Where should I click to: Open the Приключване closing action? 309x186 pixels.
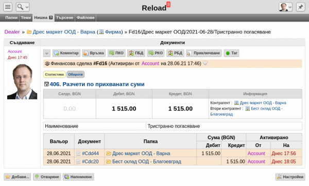click(x=204, y=53)
